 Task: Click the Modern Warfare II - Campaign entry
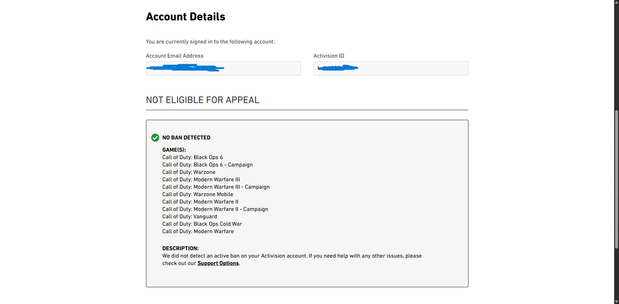click(x=215, y=209)
